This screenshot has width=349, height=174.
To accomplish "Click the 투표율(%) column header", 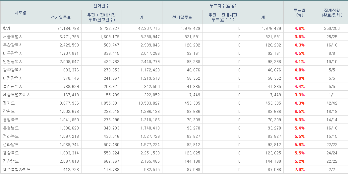I will 300,13.
